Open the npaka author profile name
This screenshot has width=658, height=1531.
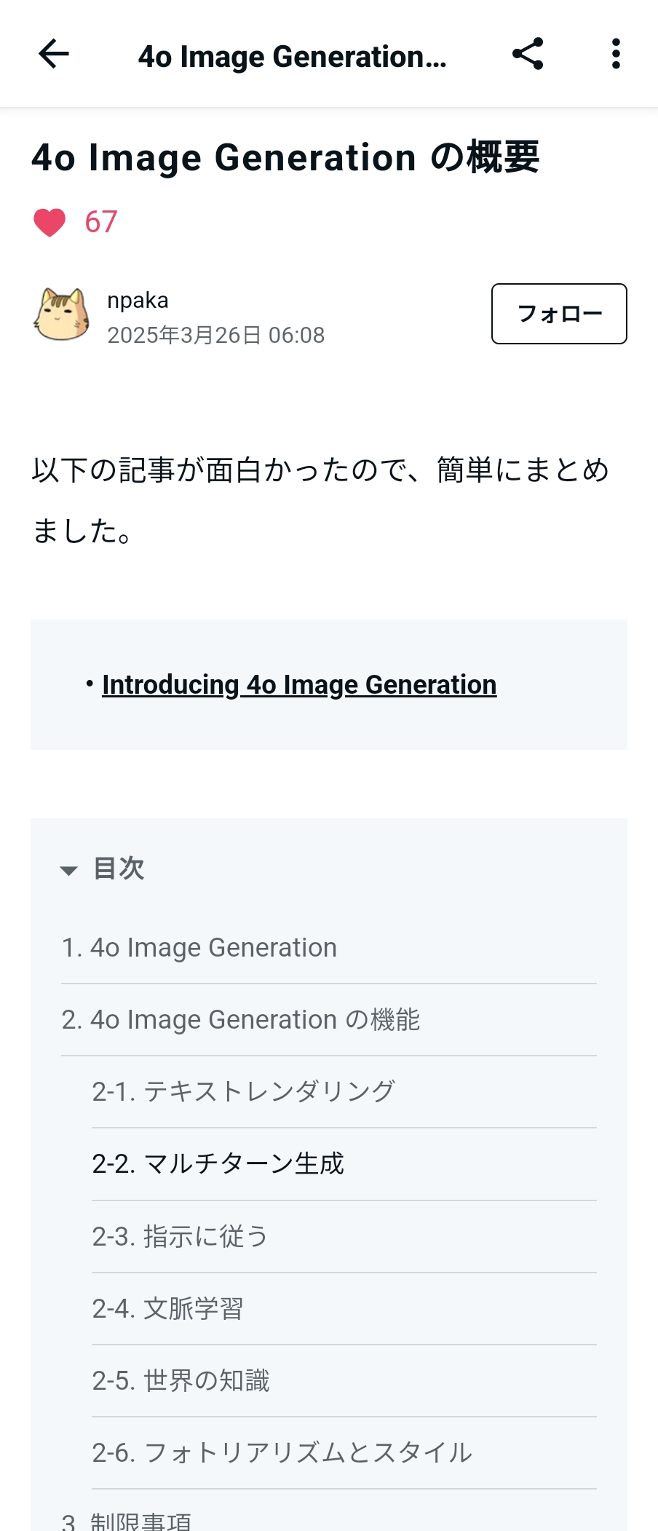(x=138, y=300)
